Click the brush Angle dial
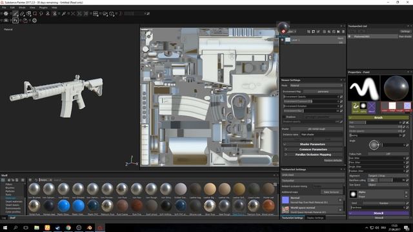Image resolution: width=413 pixels, height=232 pixels. pos(374,144)
